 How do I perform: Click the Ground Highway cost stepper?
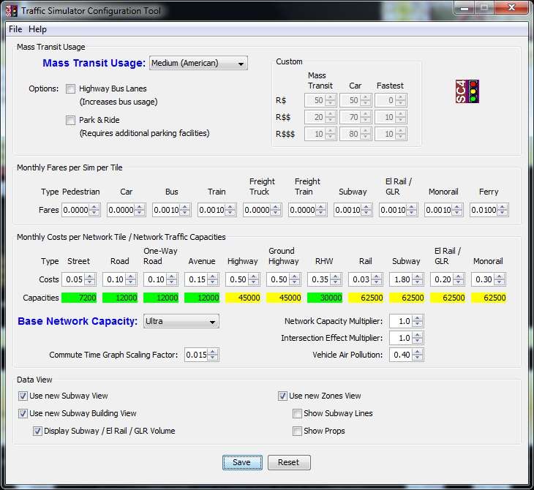pyautogui.click(x=294, y=279)
